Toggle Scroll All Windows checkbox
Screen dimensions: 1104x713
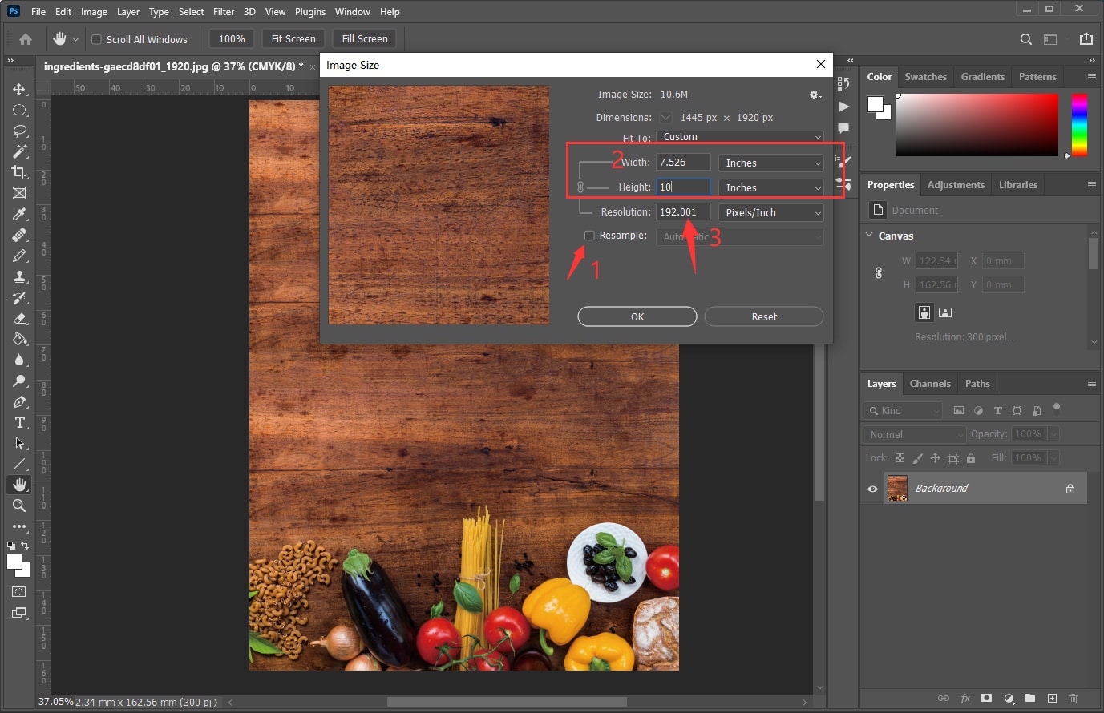click(96, 39)
